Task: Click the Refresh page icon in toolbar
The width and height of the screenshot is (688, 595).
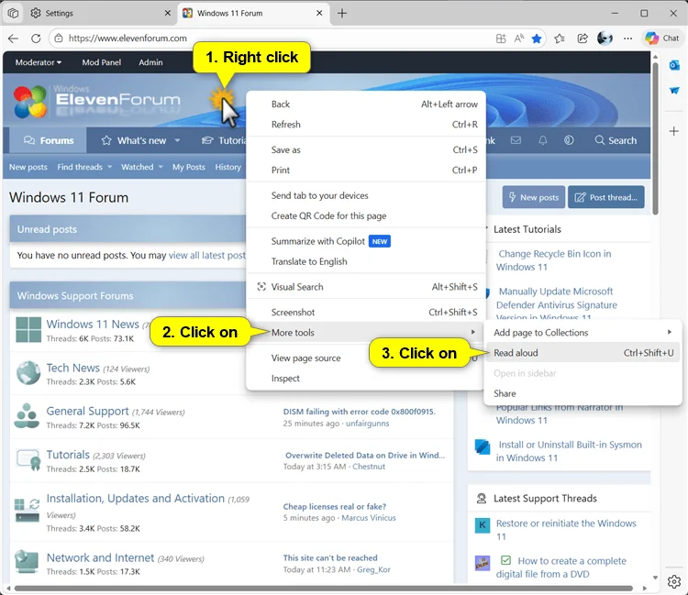Action: point(36,39)
